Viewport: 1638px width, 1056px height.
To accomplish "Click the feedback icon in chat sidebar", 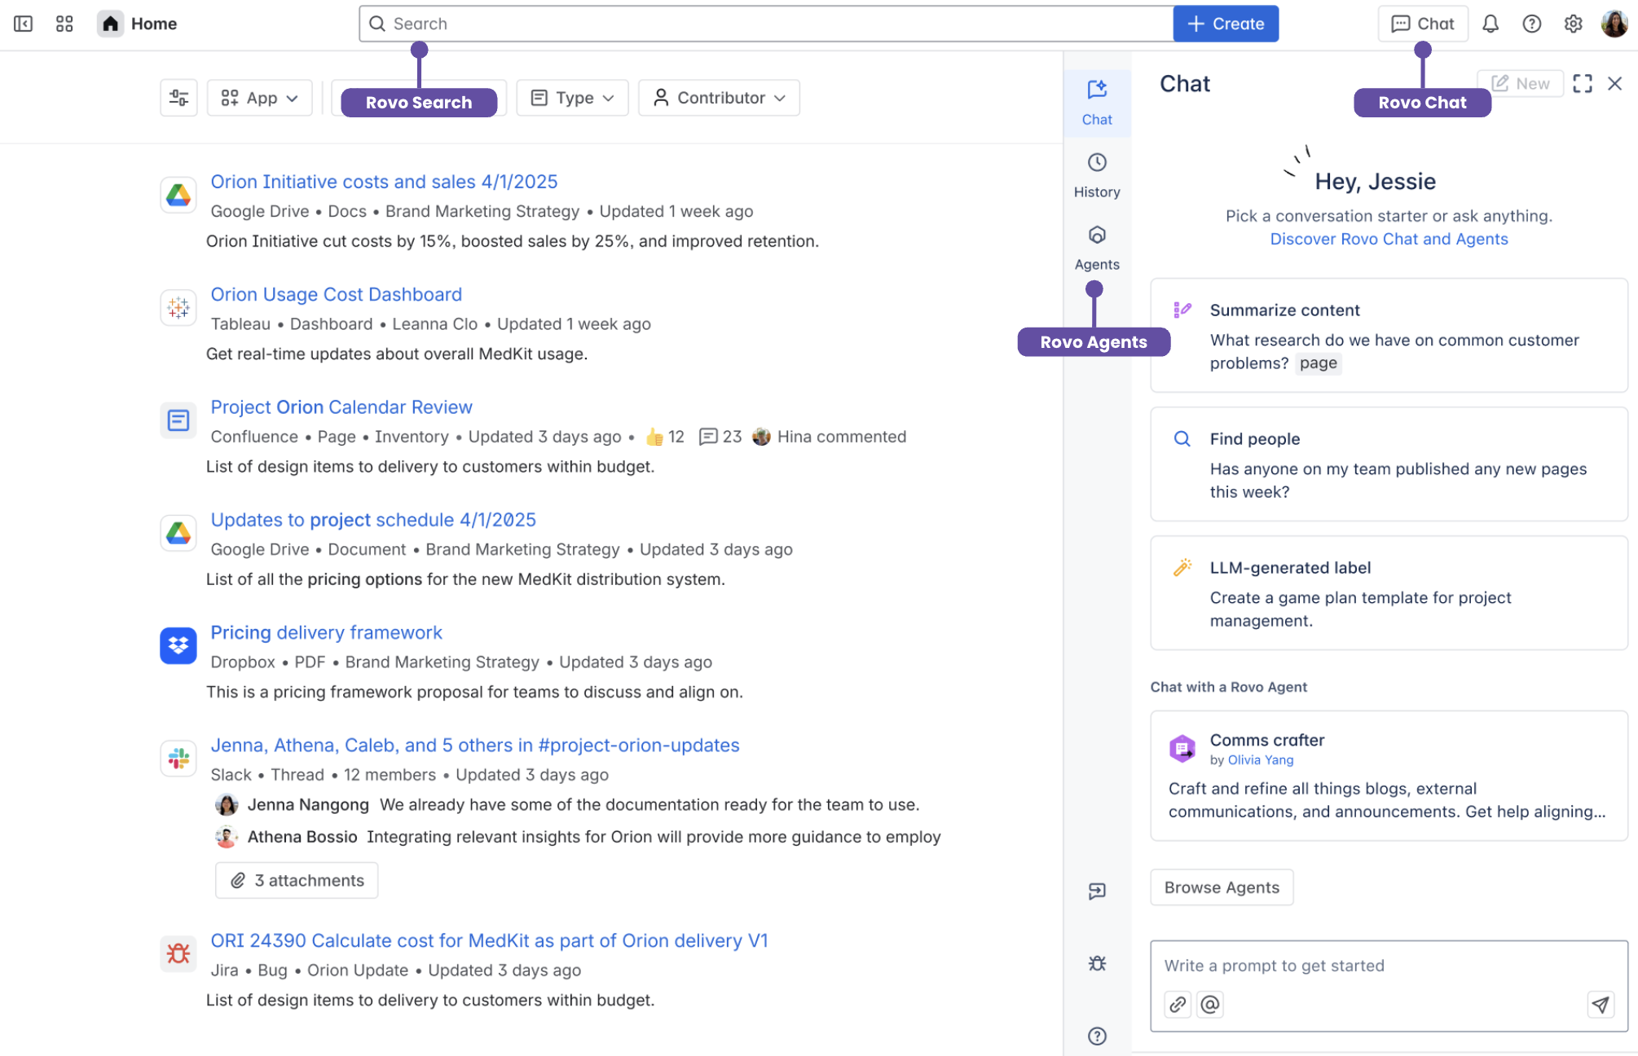I will coord(1097,891).
